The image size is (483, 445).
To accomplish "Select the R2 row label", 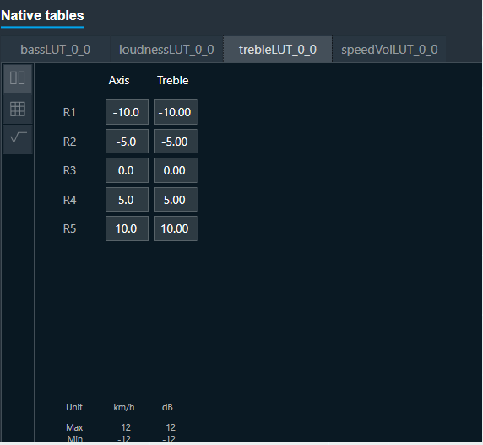I will pyautogui.click(x=69, y=142).
